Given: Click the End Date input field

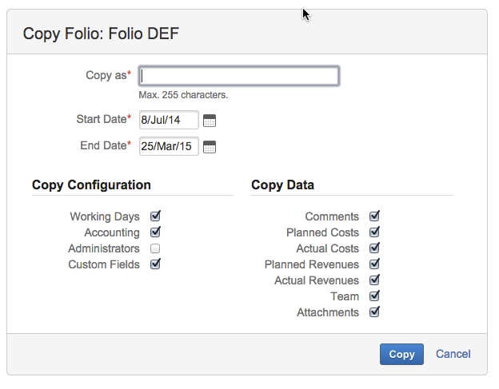Looking at the screenshot, I should tap(168, 146).
